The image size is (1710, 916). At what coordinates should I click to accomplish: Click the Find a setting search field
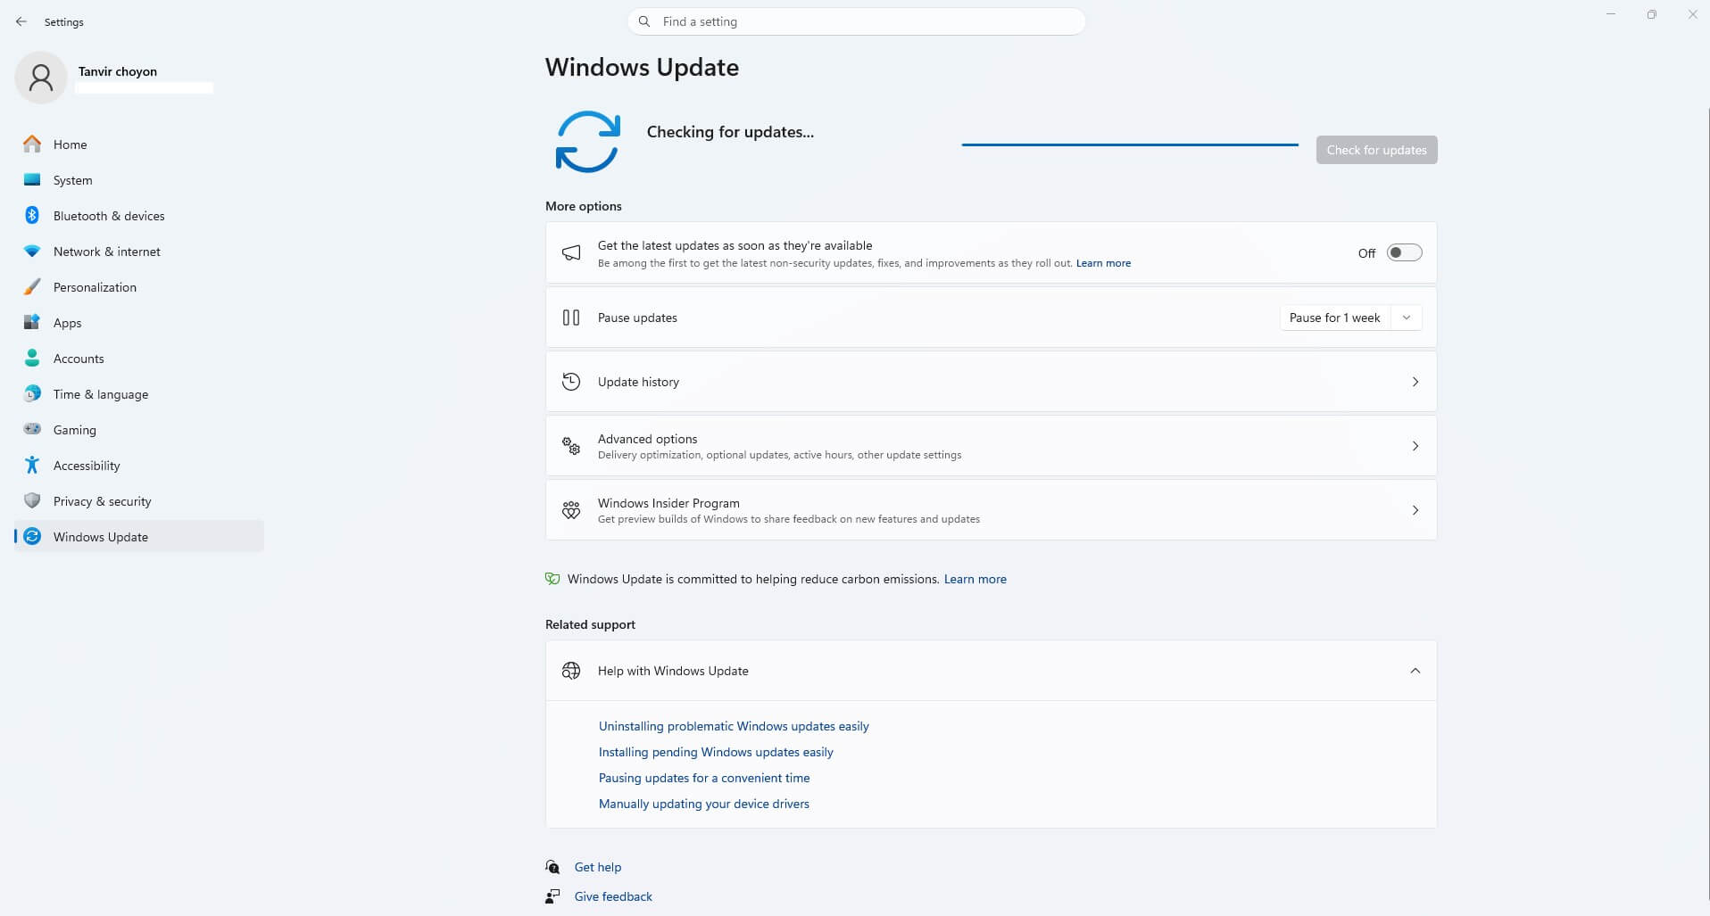click(x=857, y=21)
